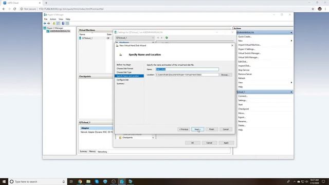Click Cancel in the Settings window
Image resolution: width=329 pixels, height=185 pixels.
(209, 143)
